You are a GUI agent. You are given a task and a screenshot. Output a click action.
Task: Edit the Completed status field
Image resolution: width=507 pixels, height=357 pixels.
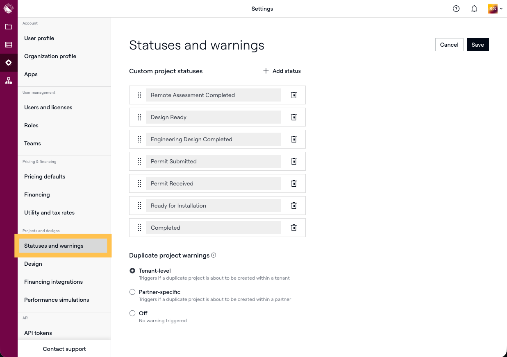(213, 228)
